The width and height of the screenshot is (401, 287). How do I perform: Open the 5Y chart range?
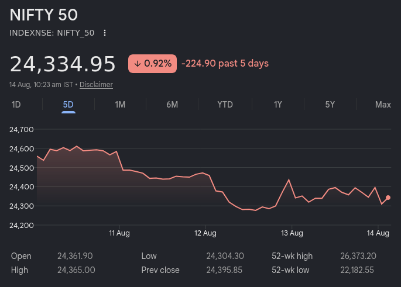coord(330,105)
